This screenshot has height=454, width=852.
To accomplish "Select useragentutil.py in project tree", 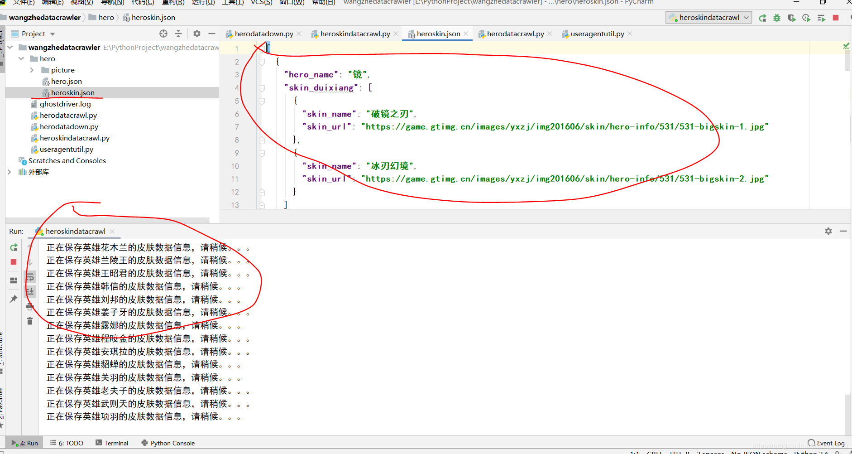I will tap(67, 149).
